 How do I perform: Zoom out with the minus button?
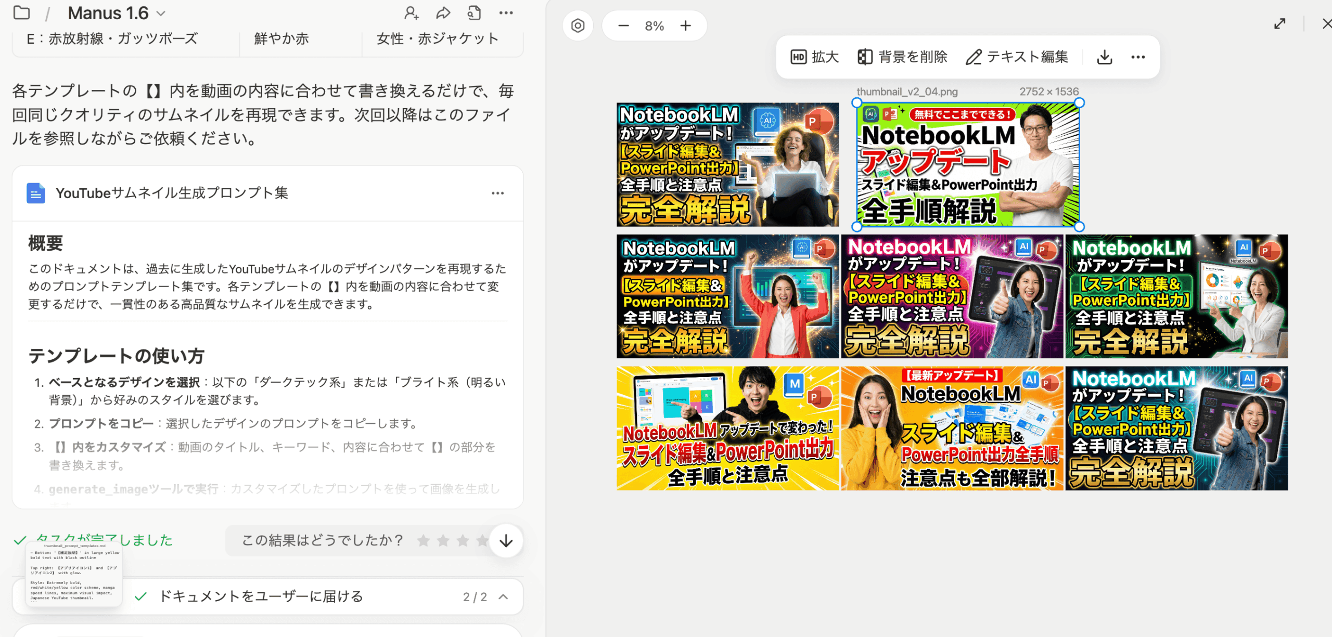click(623, 25)
